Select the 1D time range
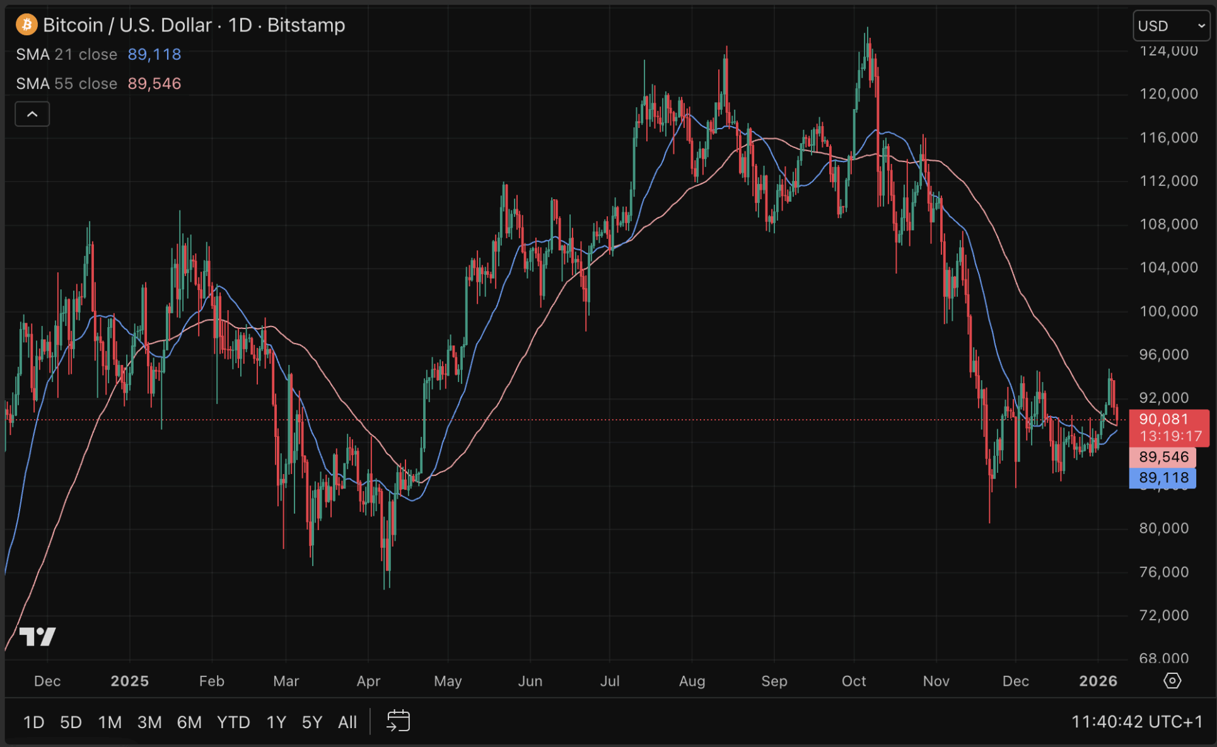 pos(33,722)
